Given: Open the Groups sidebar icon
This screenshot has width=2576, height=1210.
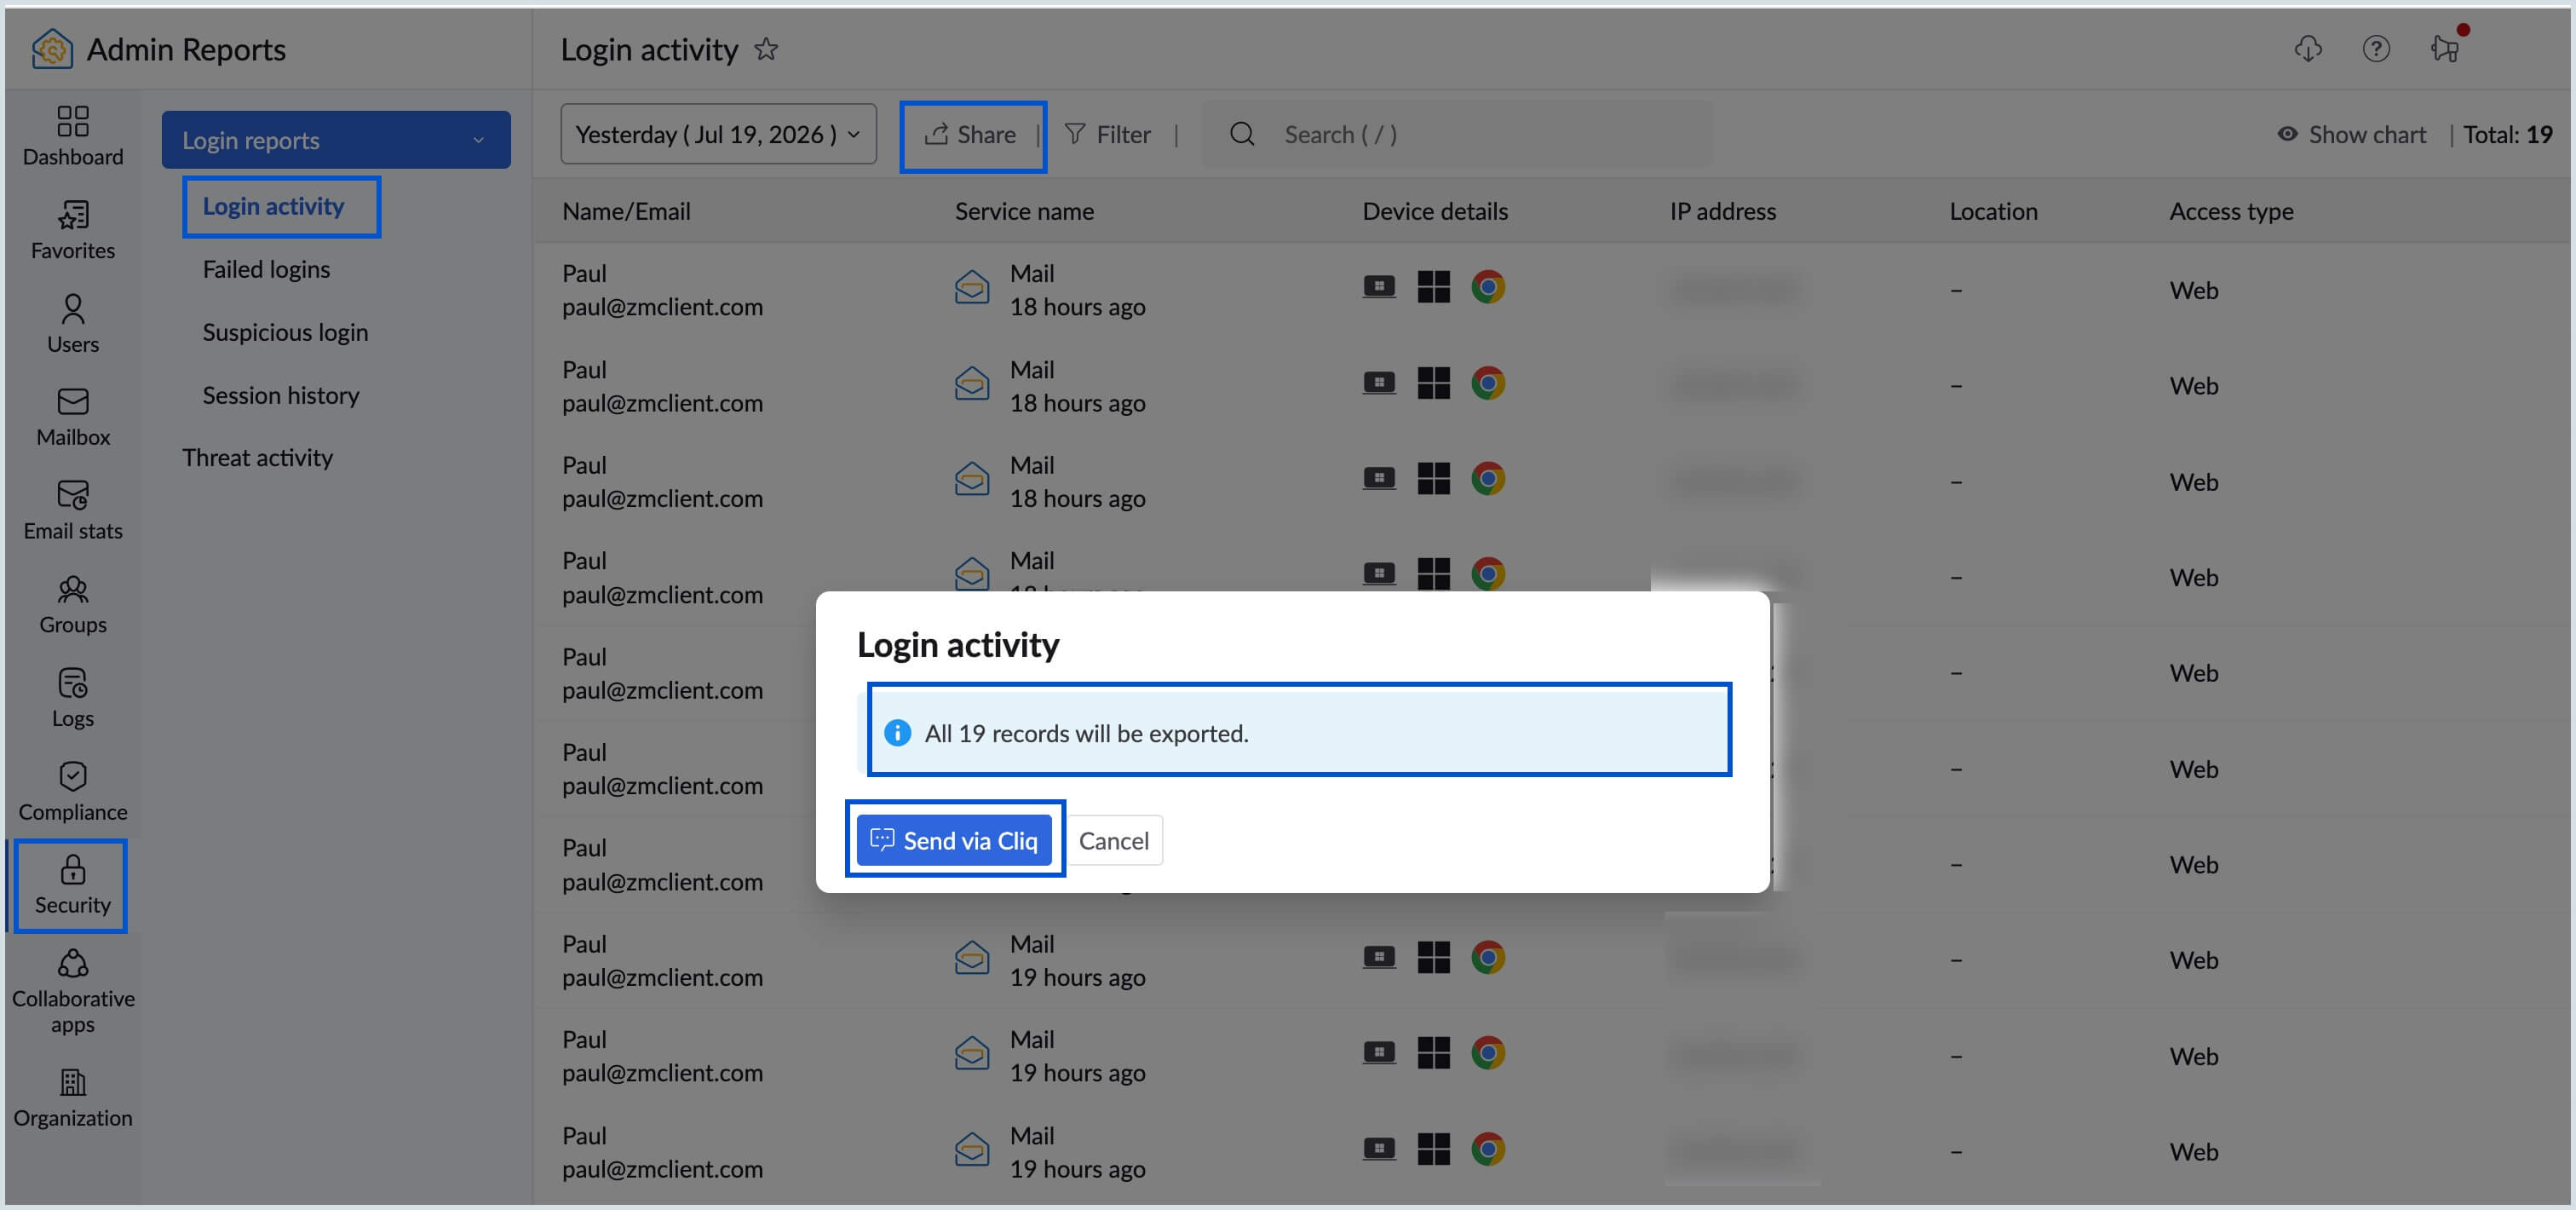Looking at the screenshot, I should click(72, 604).
